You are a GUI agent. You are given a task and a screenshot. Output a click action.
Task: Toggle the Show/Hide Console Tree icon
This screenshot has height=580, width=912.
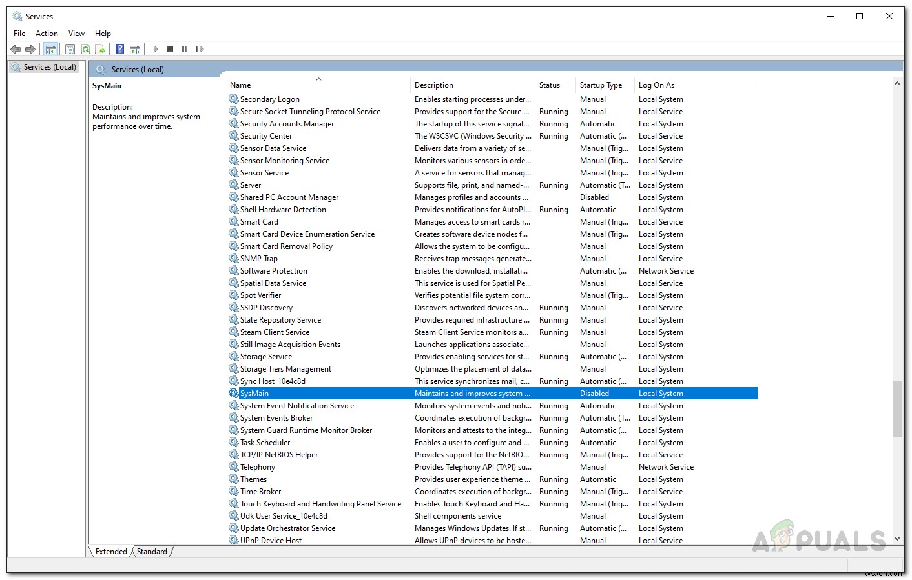pyautogui.click(x=50, y=49)
